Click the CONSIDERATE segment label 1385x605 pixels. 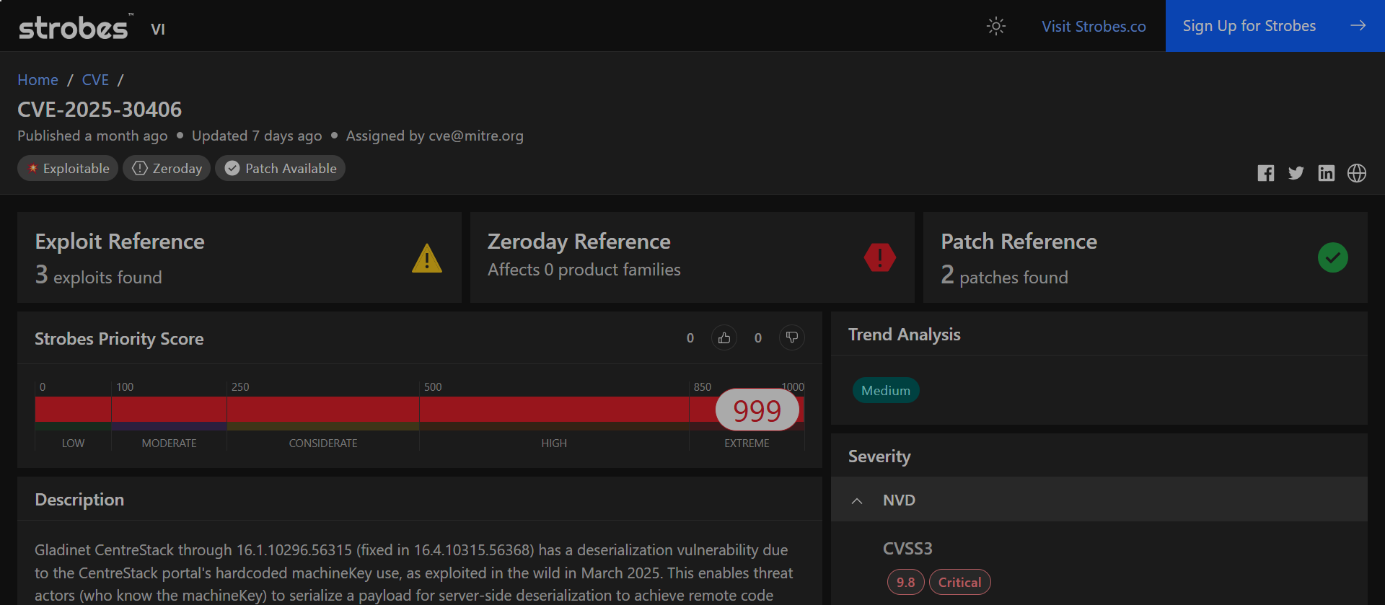tap(323, 443)
